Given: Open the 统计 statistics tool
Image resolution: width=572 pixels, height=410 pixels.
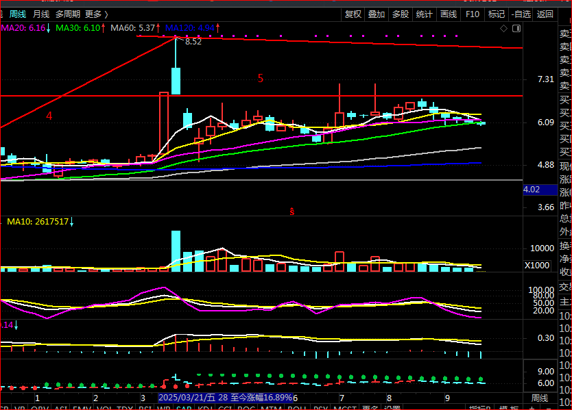Looking at the screenshot, I should pos(425,14).
